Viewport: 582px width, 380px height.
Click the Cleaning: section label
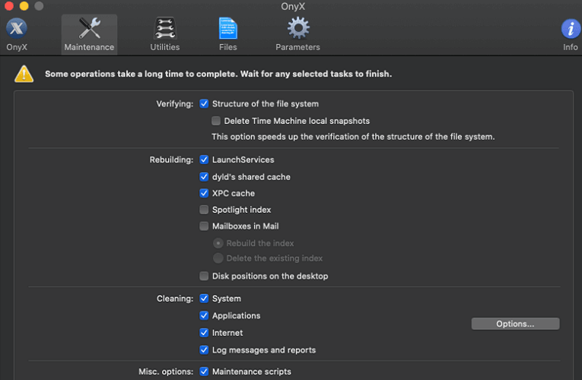click(x=175, y=299)
